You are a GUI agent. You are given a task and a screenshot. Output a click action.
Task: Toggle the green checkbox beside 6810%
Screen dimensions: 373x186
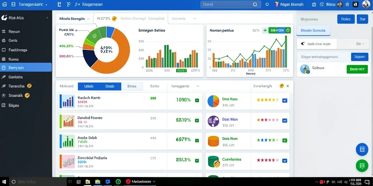197,121
